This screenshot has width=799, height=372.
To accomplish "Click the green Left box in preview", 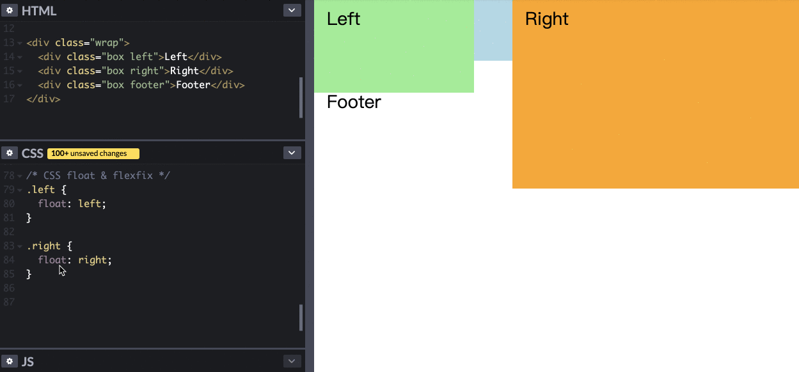I will (x=394, y=47).
